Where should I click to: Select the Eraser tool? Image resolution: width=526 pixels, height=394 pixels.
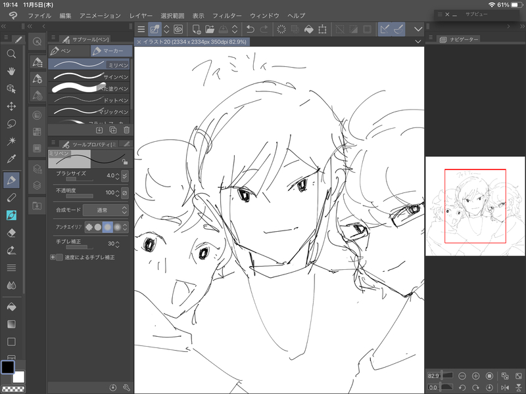point(11,232)
